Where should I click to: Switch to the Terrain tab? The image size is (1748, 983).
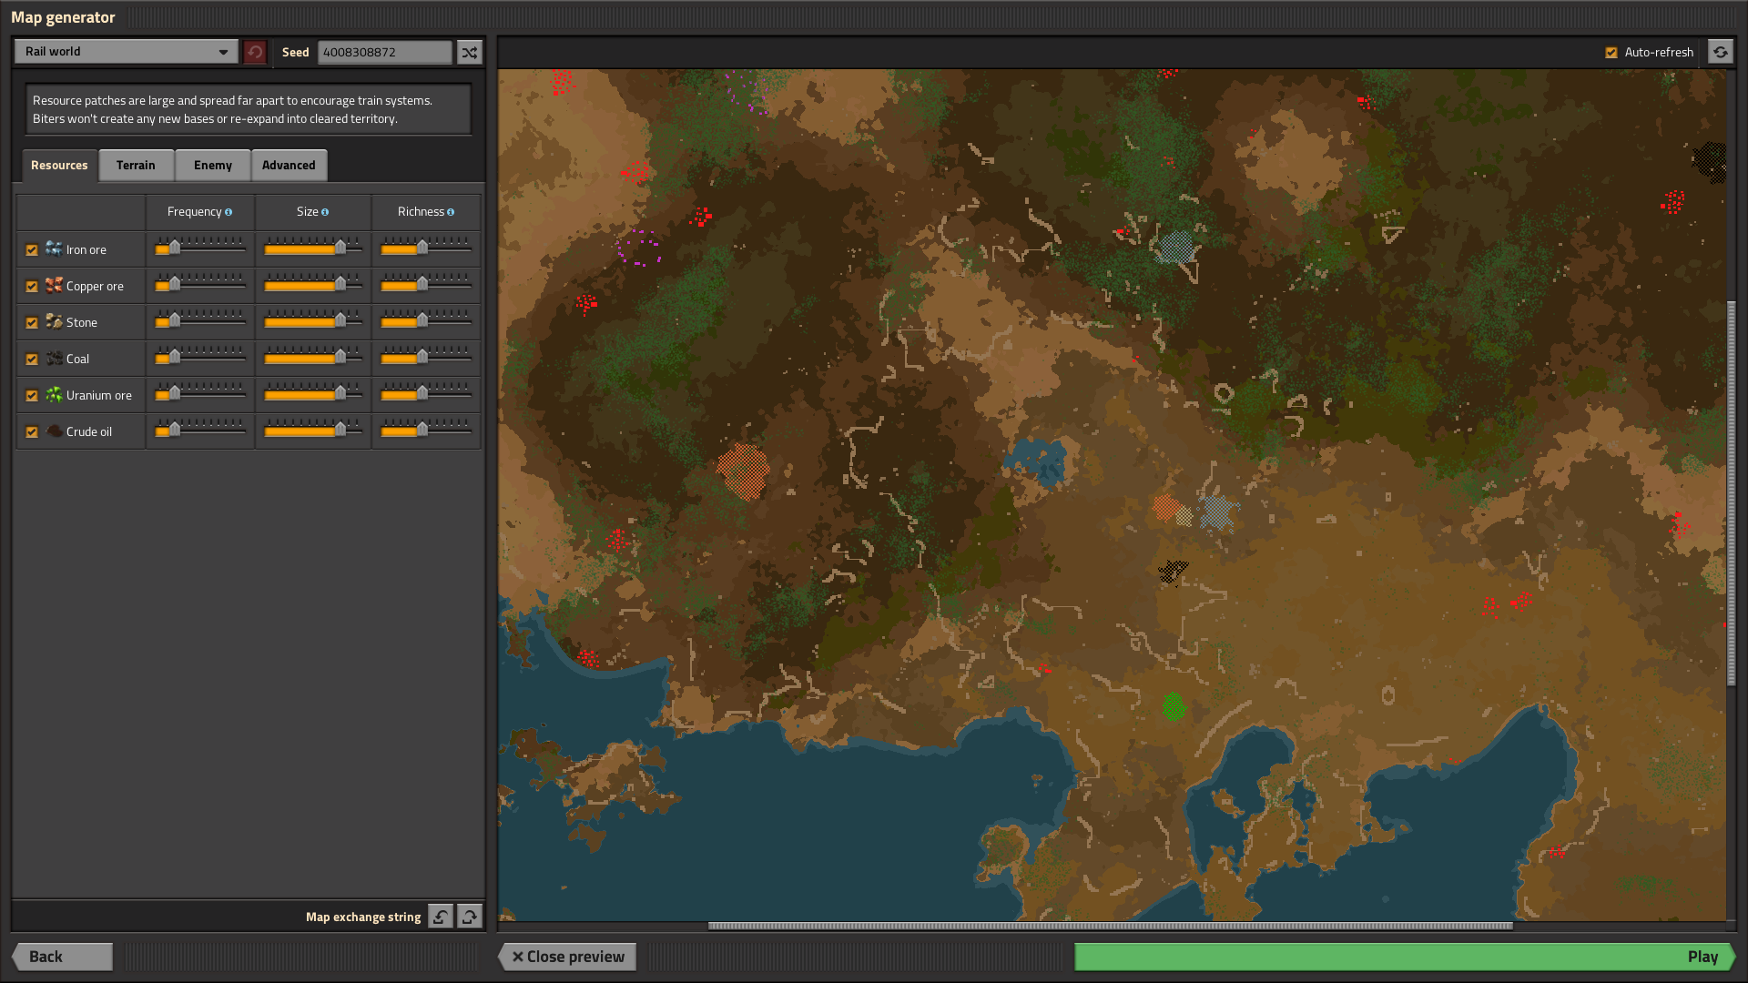point(136,165)
